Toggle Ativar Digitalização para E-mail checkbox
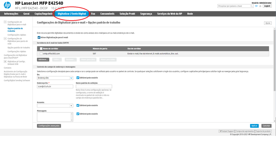 coord(39,37)
